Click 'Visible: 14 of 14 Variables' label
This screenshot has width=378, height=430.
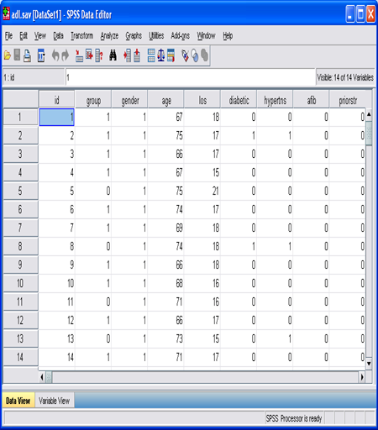click(x=345, y=77)
